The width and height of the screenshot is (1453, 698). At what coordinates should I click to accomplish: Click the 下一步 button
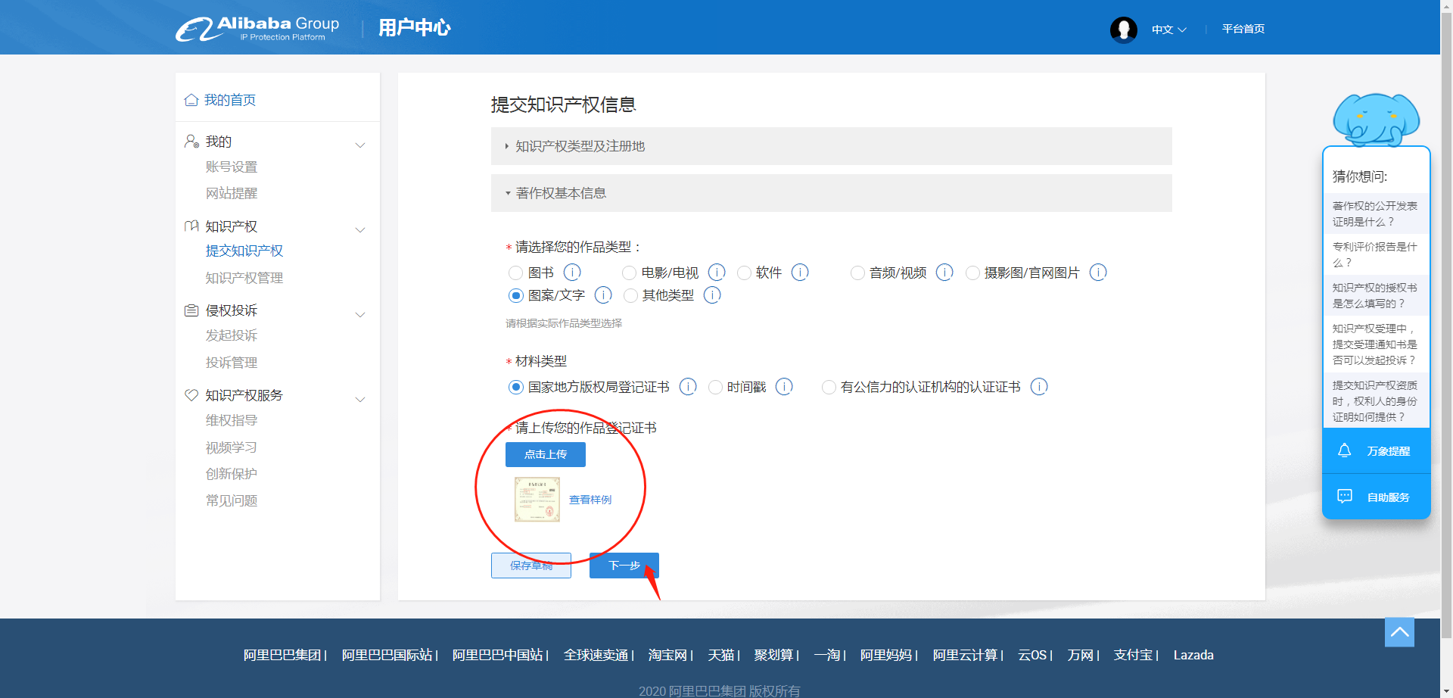(624, 566)
